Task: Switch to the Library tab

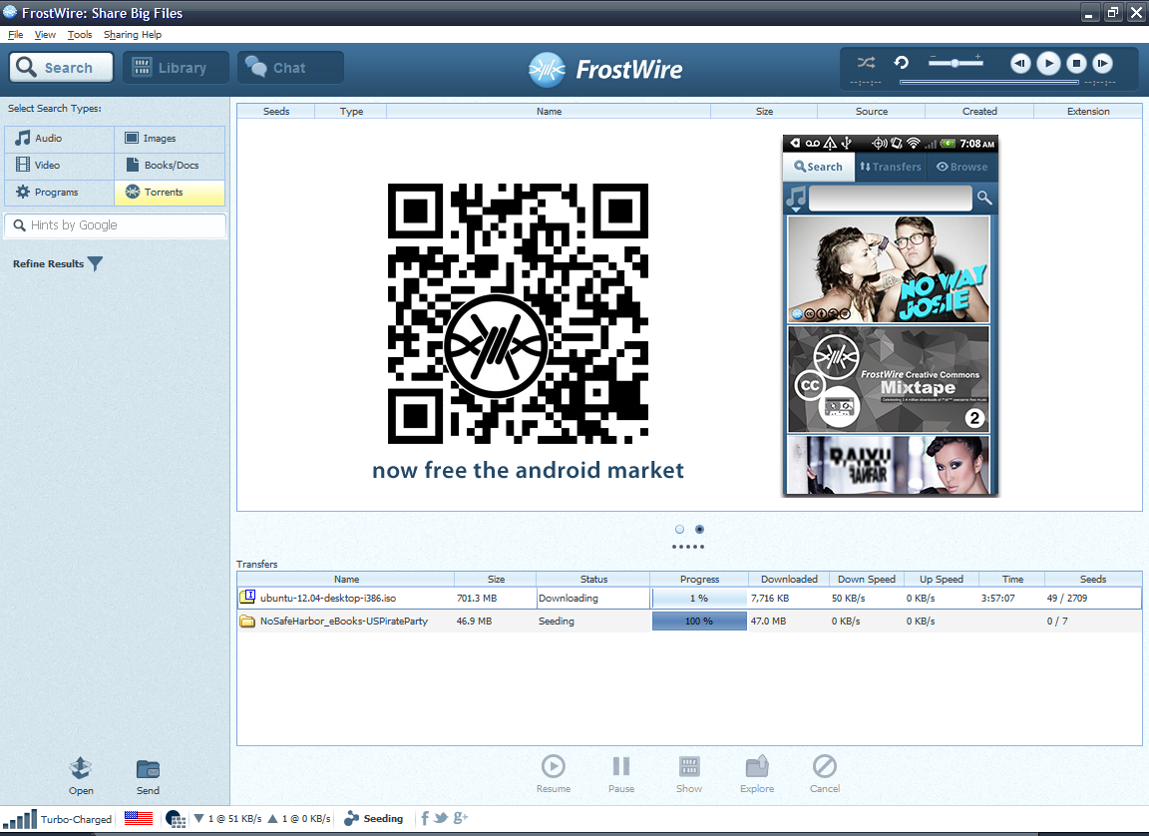Action: click(x=176, y=68)
